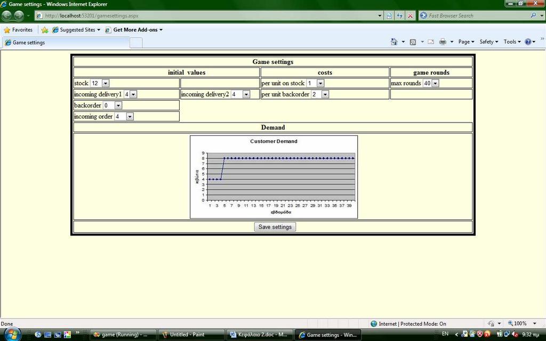Open Compatibility View from address bar

(x=389, y=15)
